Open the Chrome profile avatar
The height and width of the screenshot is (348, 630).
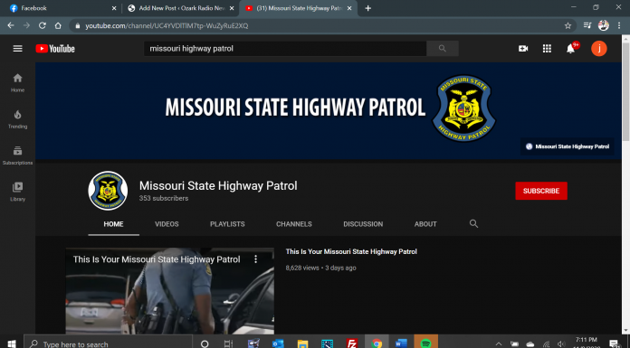[603, 25]
